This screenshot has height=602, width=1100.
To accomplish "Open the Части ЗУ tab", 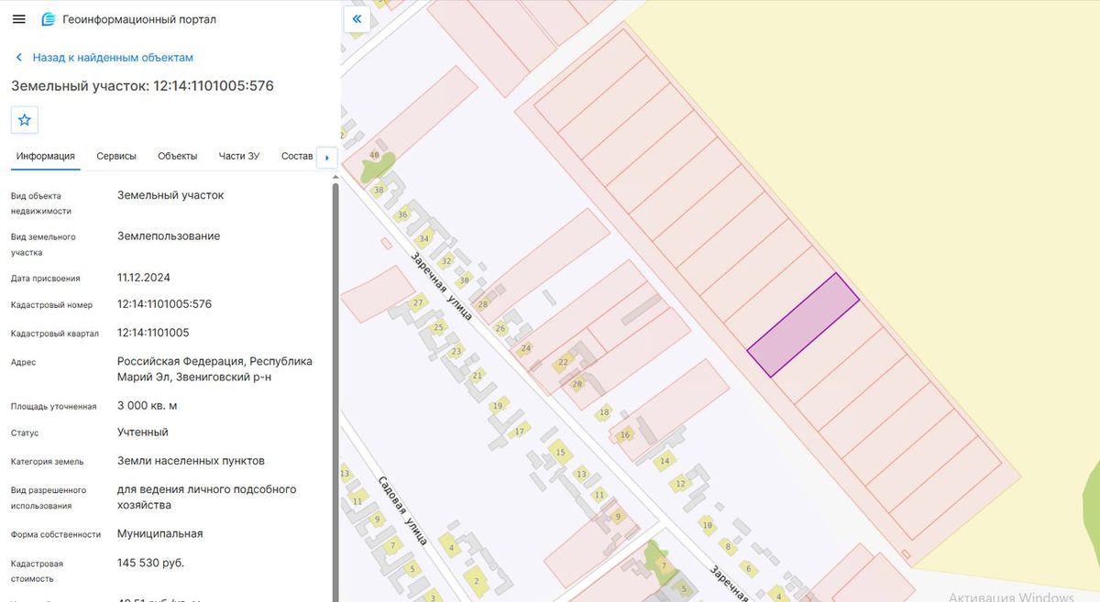I will pyautogui.click(x=239, y=156).
